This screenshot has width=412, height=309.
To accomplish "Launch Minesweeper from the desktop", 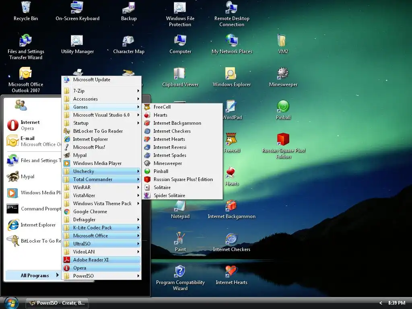I will pos(283,77).
